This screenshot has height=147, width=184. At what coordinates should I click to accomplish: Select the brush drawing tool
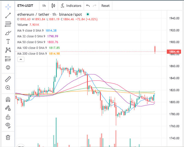point(8,33)
